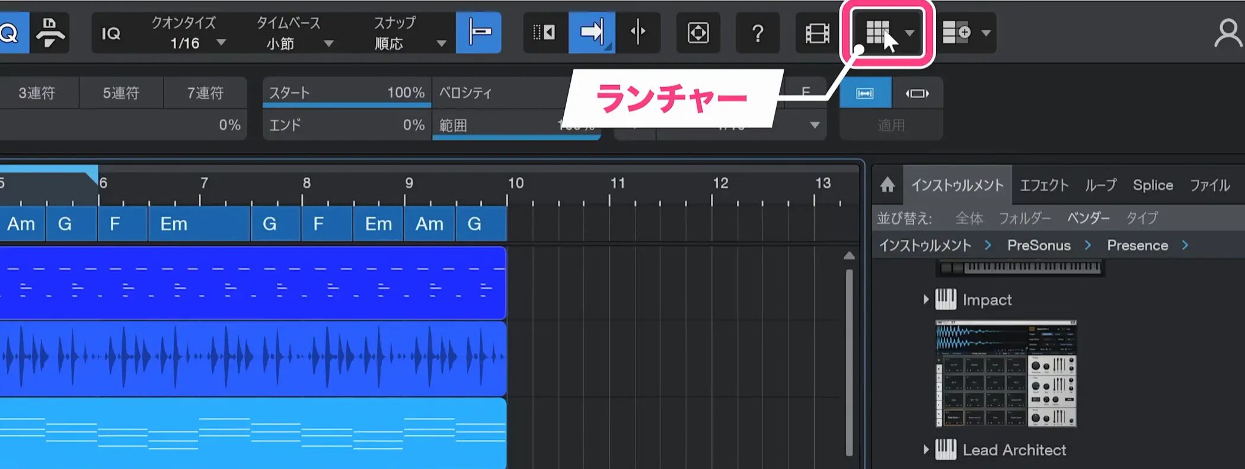Click the IQ quantize icon
Screen dimensions: 1245x469
111,33
